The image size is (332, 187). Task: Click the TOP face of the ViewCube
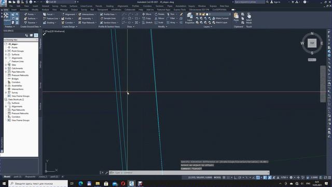coord(312,43)
